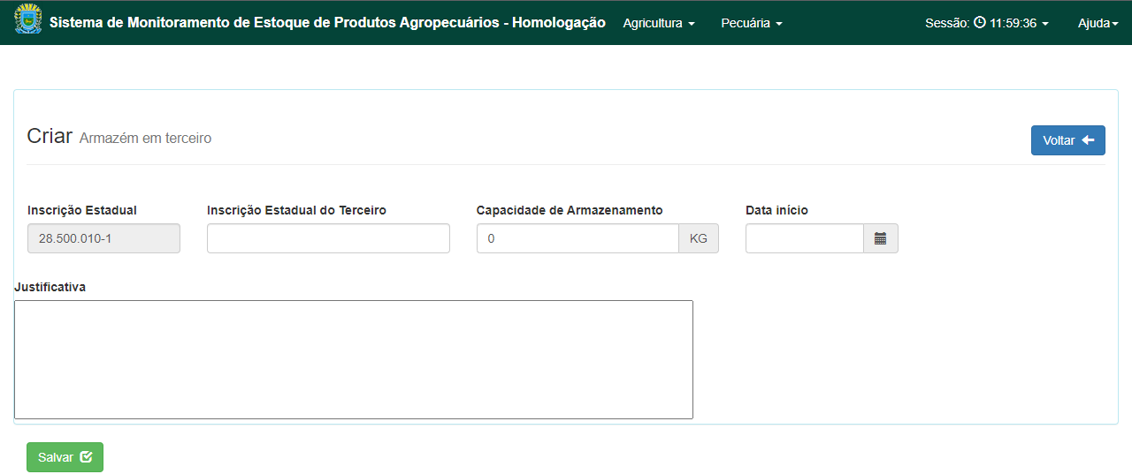The width and height of the screenshot is (1132, 474).
Task: Open the Ajuda help menu
Action: point(1097,23)
